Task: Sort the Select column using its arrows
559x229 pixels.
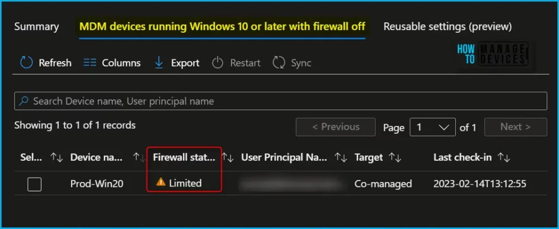Action: tap(57, 158)
